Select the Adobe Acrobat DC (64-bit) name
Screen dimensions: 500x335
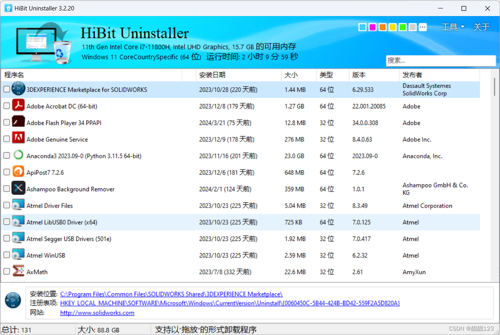click(62, 106)
